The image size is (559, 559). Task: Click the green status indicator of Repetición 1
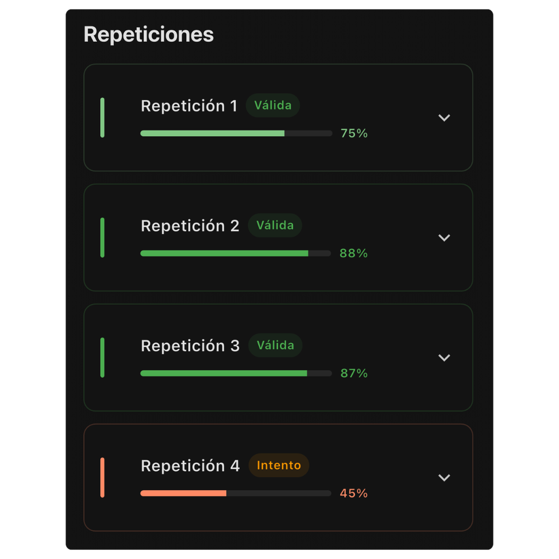[x=102, y=117]
